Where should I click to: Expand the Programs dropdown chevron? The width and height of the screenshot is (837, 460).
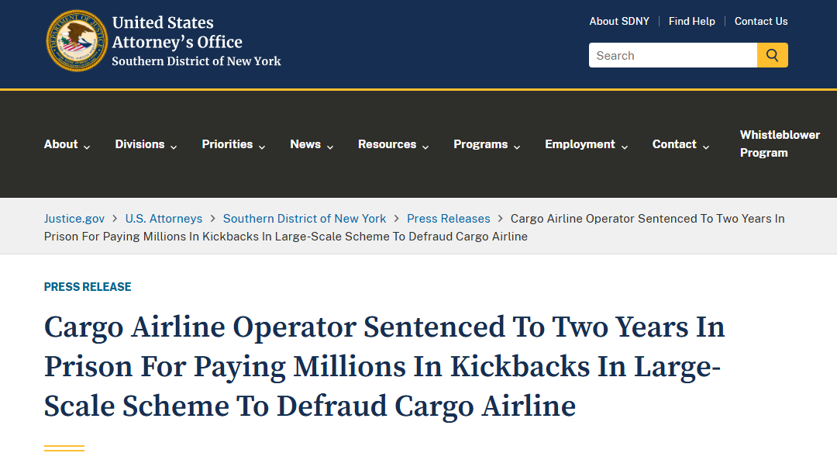click(517, 147)
